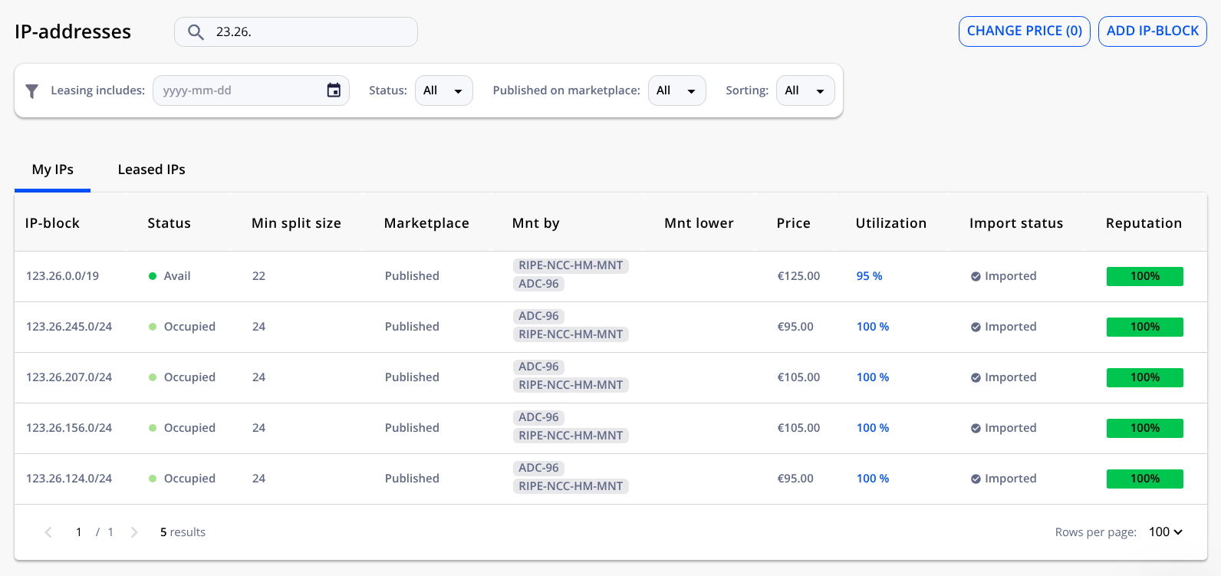This screenshot has height=576, width=1221.
Task: Click Imported checkmark icon for 123.26.0.0/19
Action: point(976,277)
